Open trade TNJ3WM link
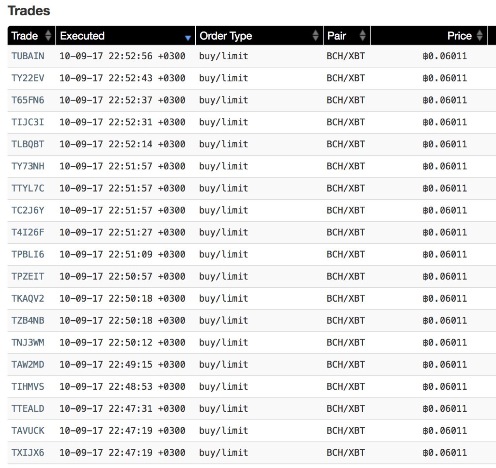This screenshot has height=468, width=496. pos(28,343)
